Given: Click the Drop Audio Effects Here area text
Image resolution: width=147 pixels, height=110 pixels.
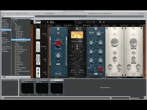Looking at the screenshot, I should (105, 87).
